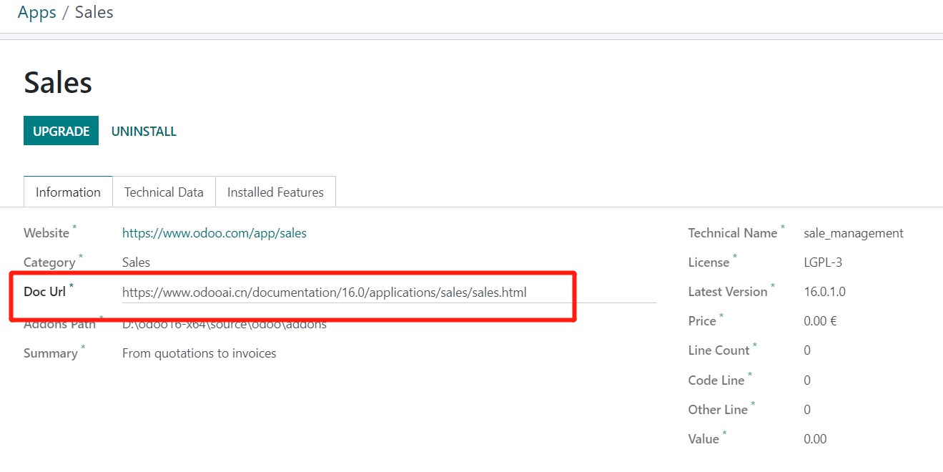Viewport: 943px width, 472px height.
Task: Open the odoo.com/app/sales website link
Action: (x=214, y=233)
